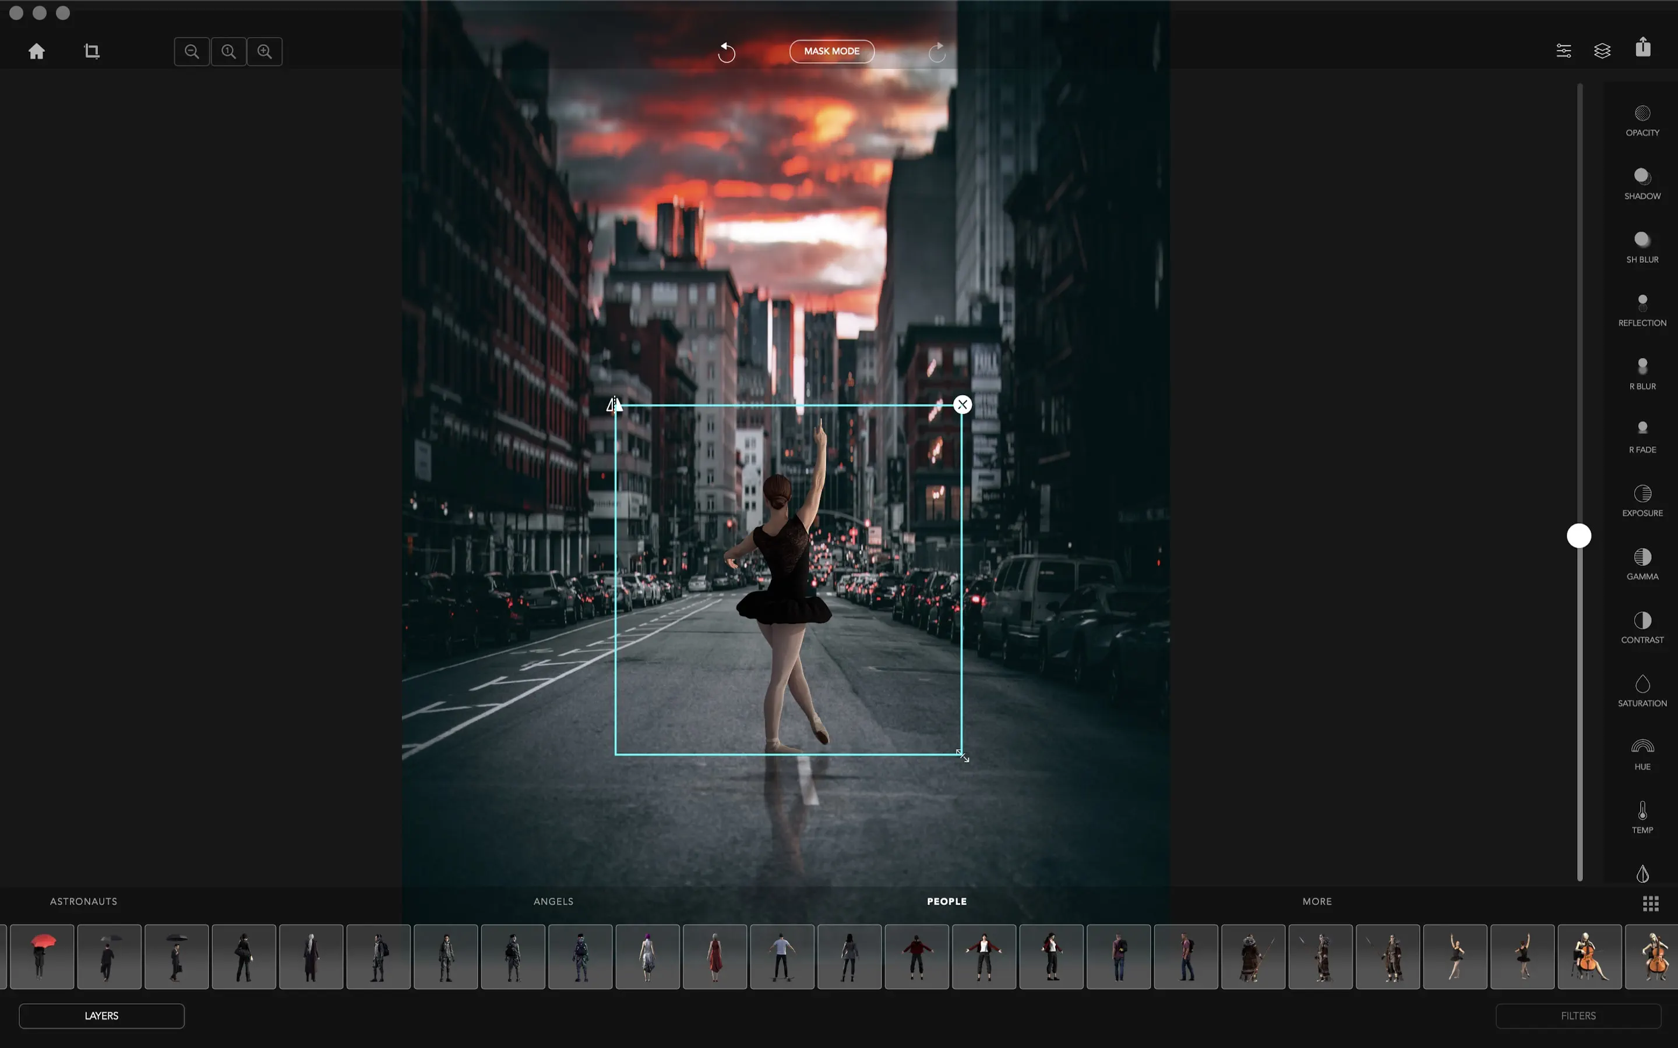Add the red umbrella person thumbnail

coord(43,956)
